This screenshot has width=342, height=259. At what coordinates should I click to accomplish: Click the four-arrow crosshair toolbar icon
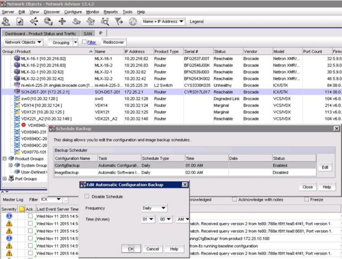click(x=62, y=21)
